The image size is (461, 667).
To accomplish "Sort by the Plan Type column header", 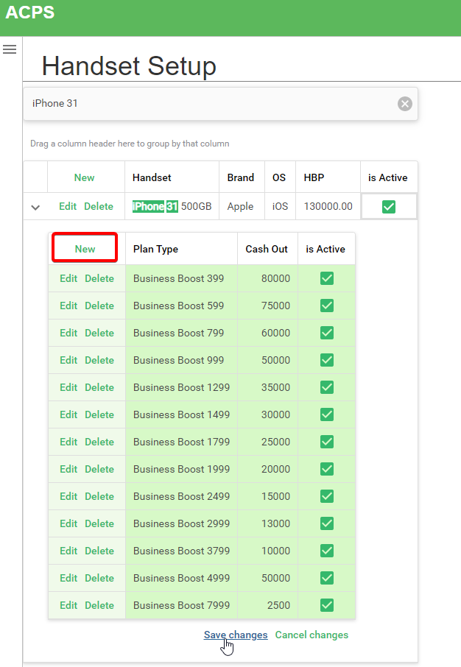I will (155, 249).
